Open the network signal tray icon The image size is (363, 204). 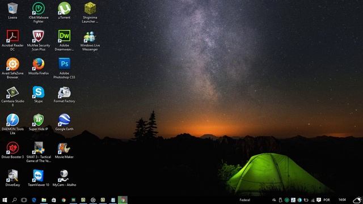313,200
